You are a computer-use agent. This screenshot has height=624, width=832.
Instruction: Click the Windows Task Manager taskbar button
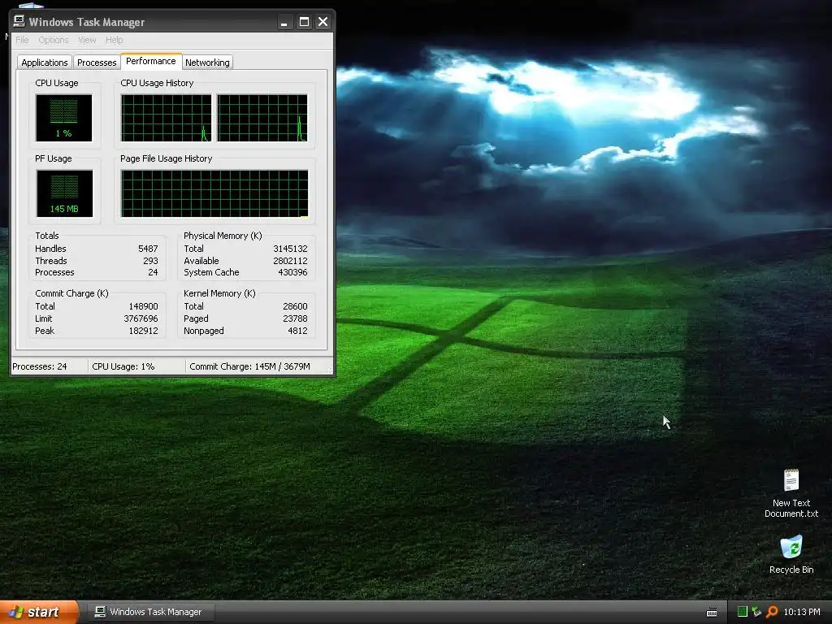[151, 613]
